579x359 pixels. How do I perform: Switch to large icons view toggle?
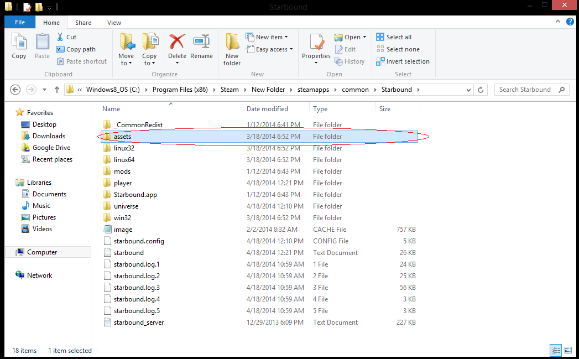coord(568,350)
